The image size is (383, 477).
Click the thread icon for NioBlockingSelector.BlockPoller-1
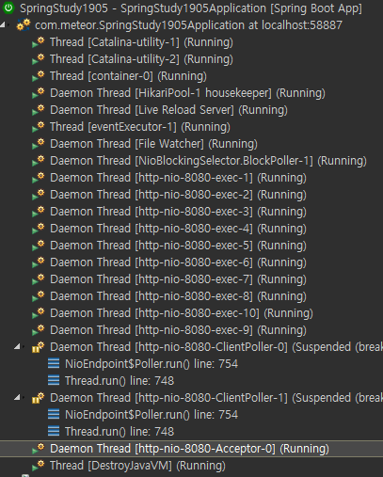[39, 161]
